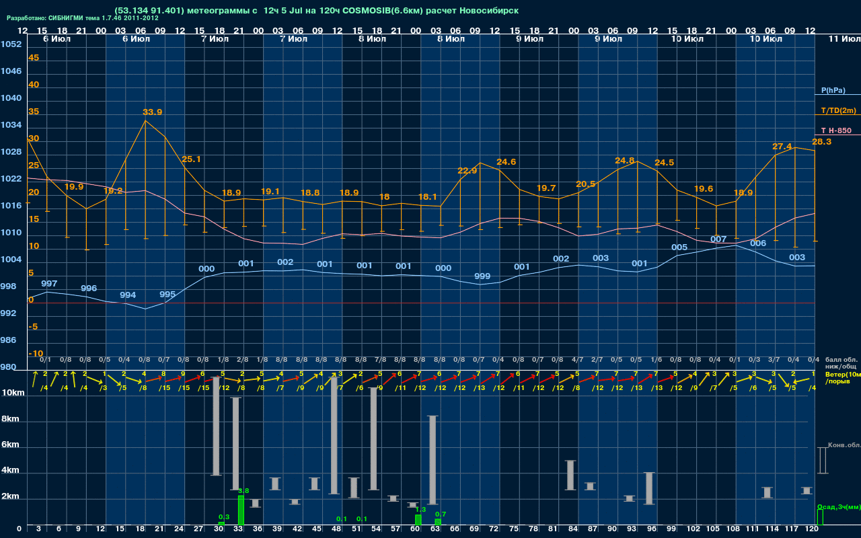Click the 3.8 precipitation amount label
The width and height of the screenshot is (861, 538).
pyautogui.click(x=244, y=490)
